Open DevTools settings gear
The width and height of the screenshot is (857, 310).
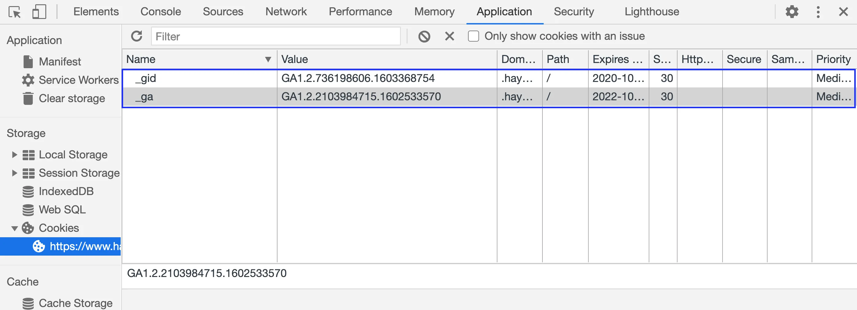click(792, 12)
